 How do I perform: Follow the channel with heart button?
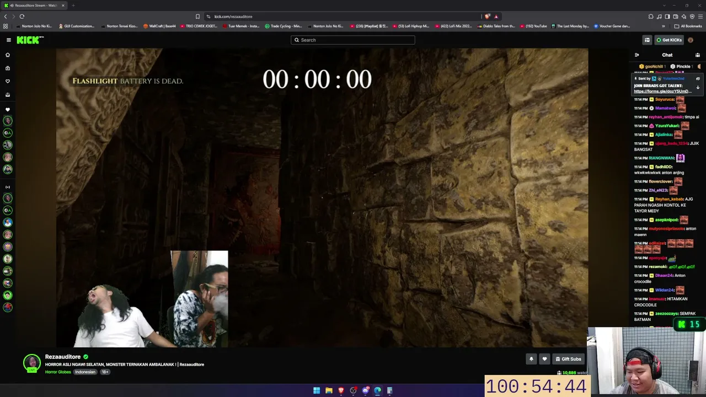(x=544, y=359)
